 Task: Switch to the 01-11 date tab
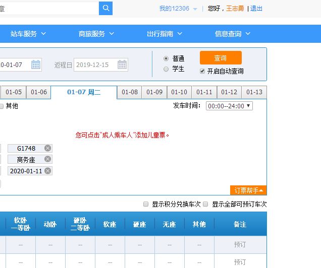coord(204,92)
